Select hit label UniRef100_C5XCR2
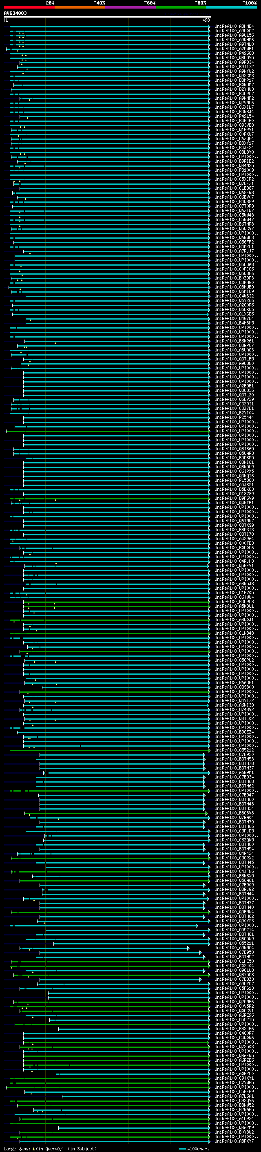The width and height of the screenshot is (261, 1152). point(234,179)
